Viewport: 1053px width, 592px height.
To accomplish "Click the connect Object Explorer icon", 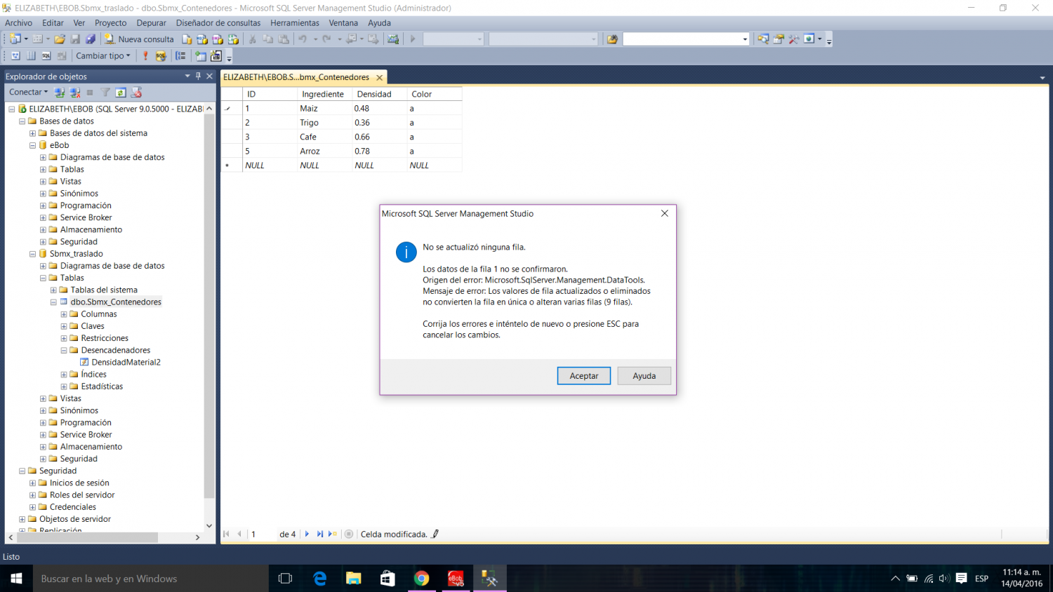I will [60, 93].
